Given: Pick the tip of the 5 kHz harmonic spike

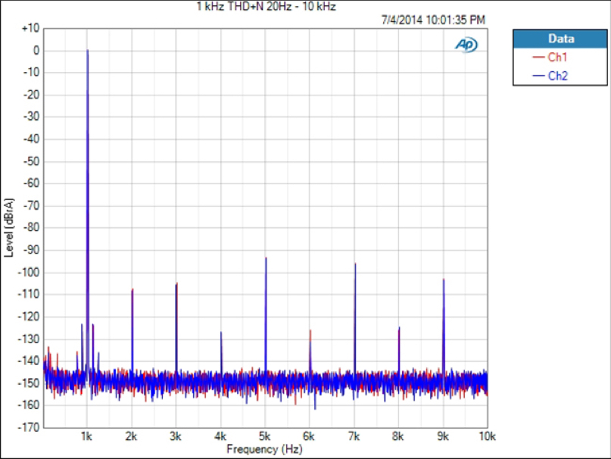Looking at the screenshot, I should 266,258.
